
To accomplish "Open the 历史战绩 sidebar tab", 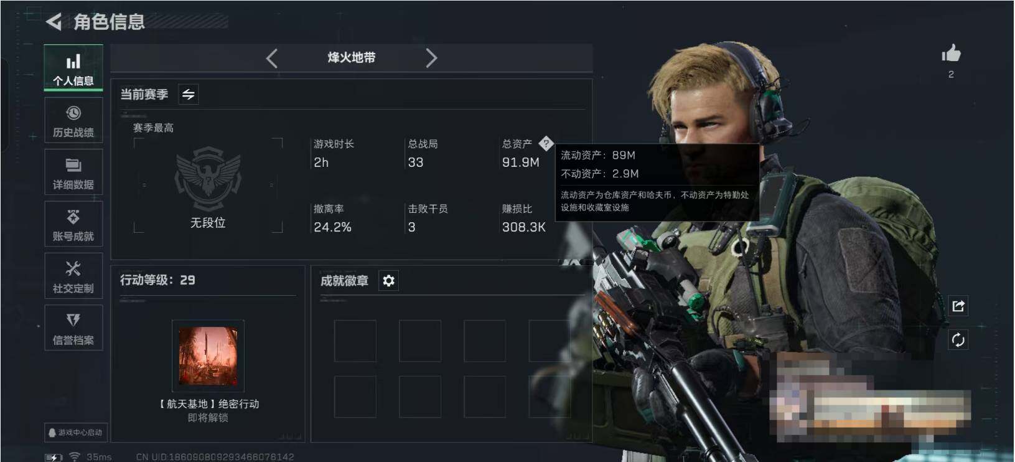I will pos(73,120).
